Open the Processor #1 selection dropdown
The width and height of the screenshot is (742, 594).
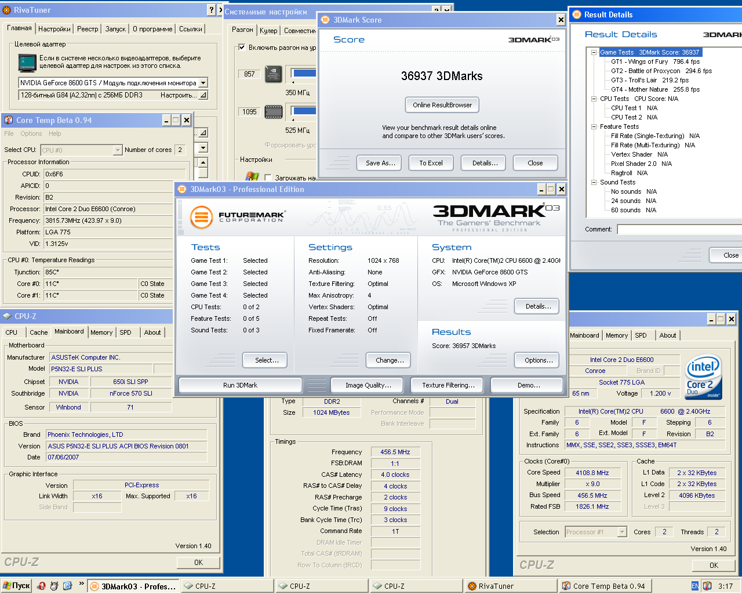(x=622, y=532)
